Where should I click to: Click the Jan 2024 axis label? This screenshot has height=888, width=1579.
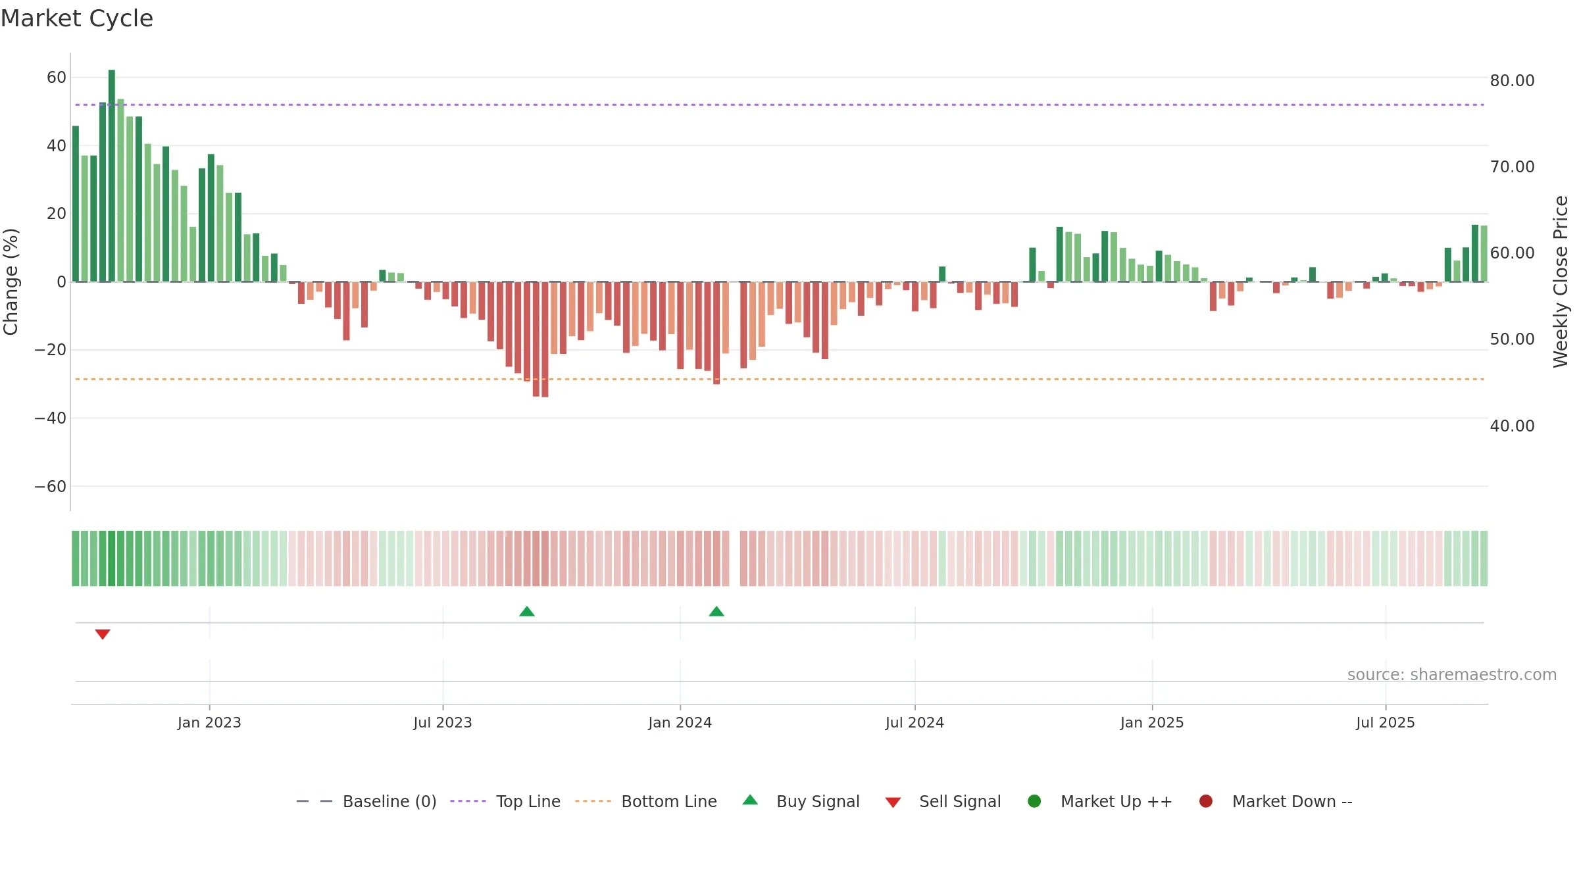click(x=680, y=722)
